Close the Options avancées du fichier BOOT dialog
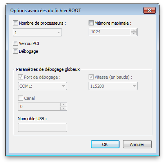165x164 pixels. pyautogui.click(x=150, y=10)
